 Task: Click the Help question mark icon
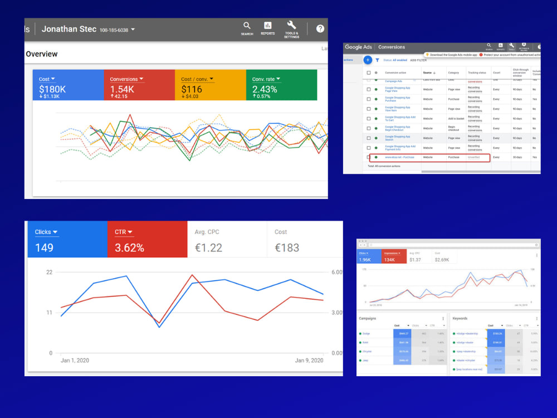click(320, 29)
